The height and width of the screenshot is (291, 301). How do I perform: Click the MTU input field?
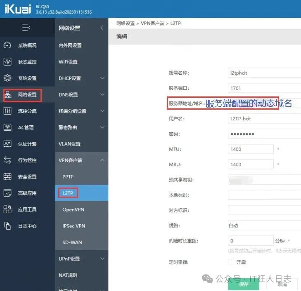tap(251, 149)
